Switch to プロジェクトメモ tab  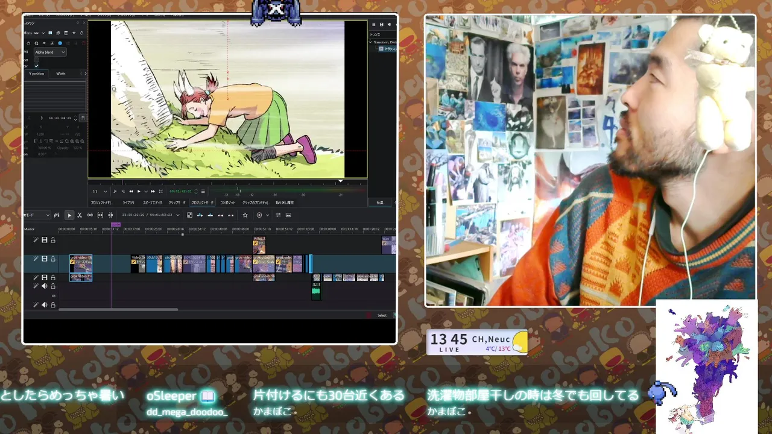pos(102,203)
